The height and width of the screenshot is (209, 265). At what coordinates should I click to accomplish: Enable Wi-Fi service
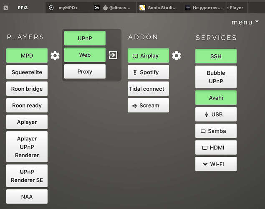tap(216, 164)
